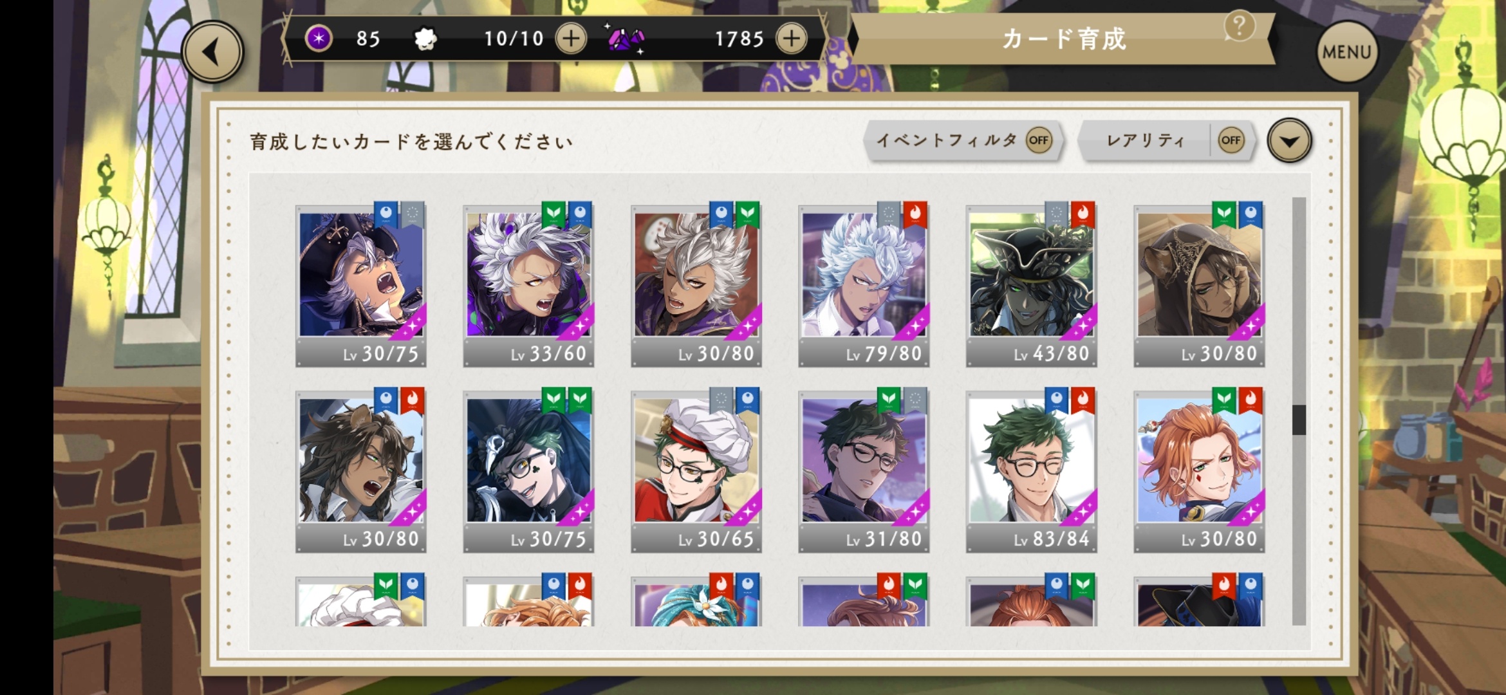Select the Lv 30/65 chef hat card
This screenshot has height=695, width=1506.
click(696, 470)
